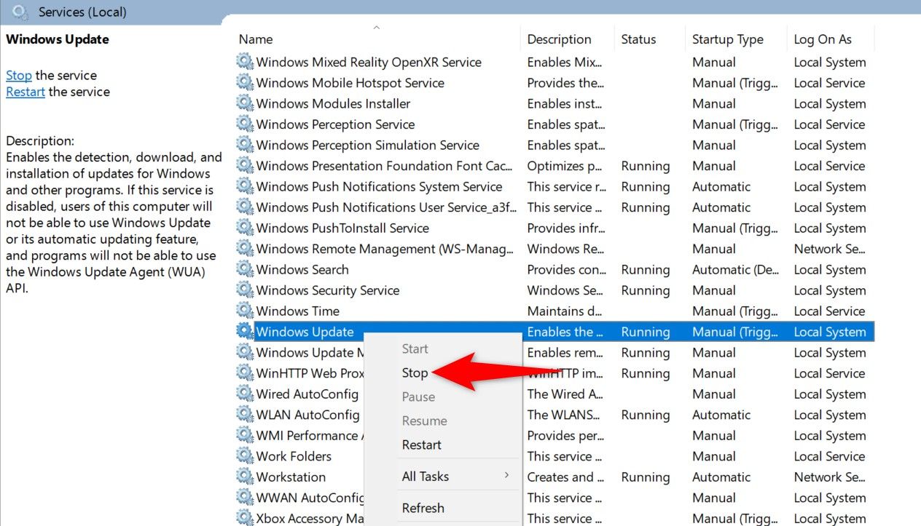The height and width of the screenshot is (526, 921).
Task: Click the Work Folders service name
Action: [294, 456]
